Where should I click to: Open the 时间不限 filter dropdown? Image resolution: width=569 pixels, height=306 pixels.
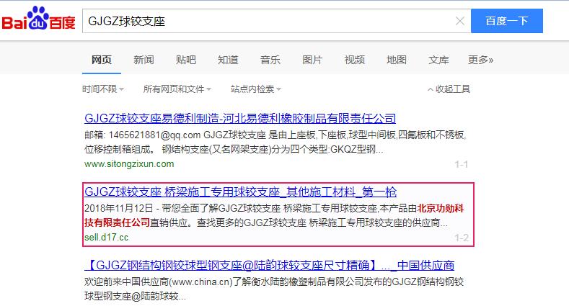pyautogui.click(x=102, y=89)
